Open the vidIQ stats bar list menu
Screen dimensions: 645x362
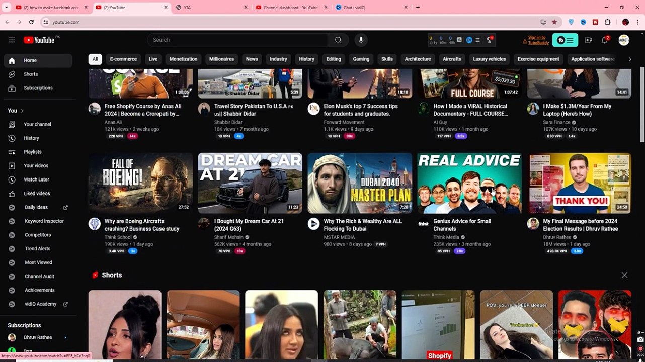click(x=477, y=40)
